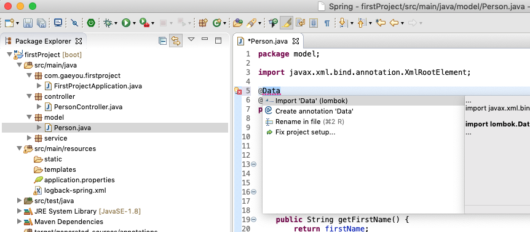Go to Previous Annotation arrow icon
530x232 pixels.
tap(362, 23)
